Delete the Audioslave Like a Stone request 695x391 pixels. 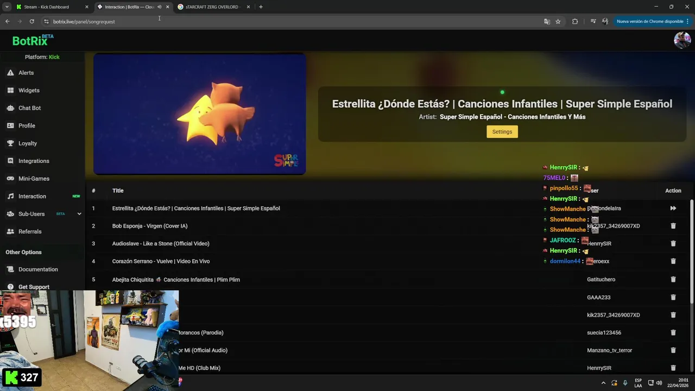(x=673, y=243)
